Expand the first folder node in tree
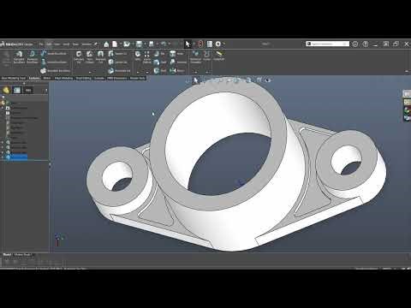Screen dimensions: 411x308 point(3,108)
